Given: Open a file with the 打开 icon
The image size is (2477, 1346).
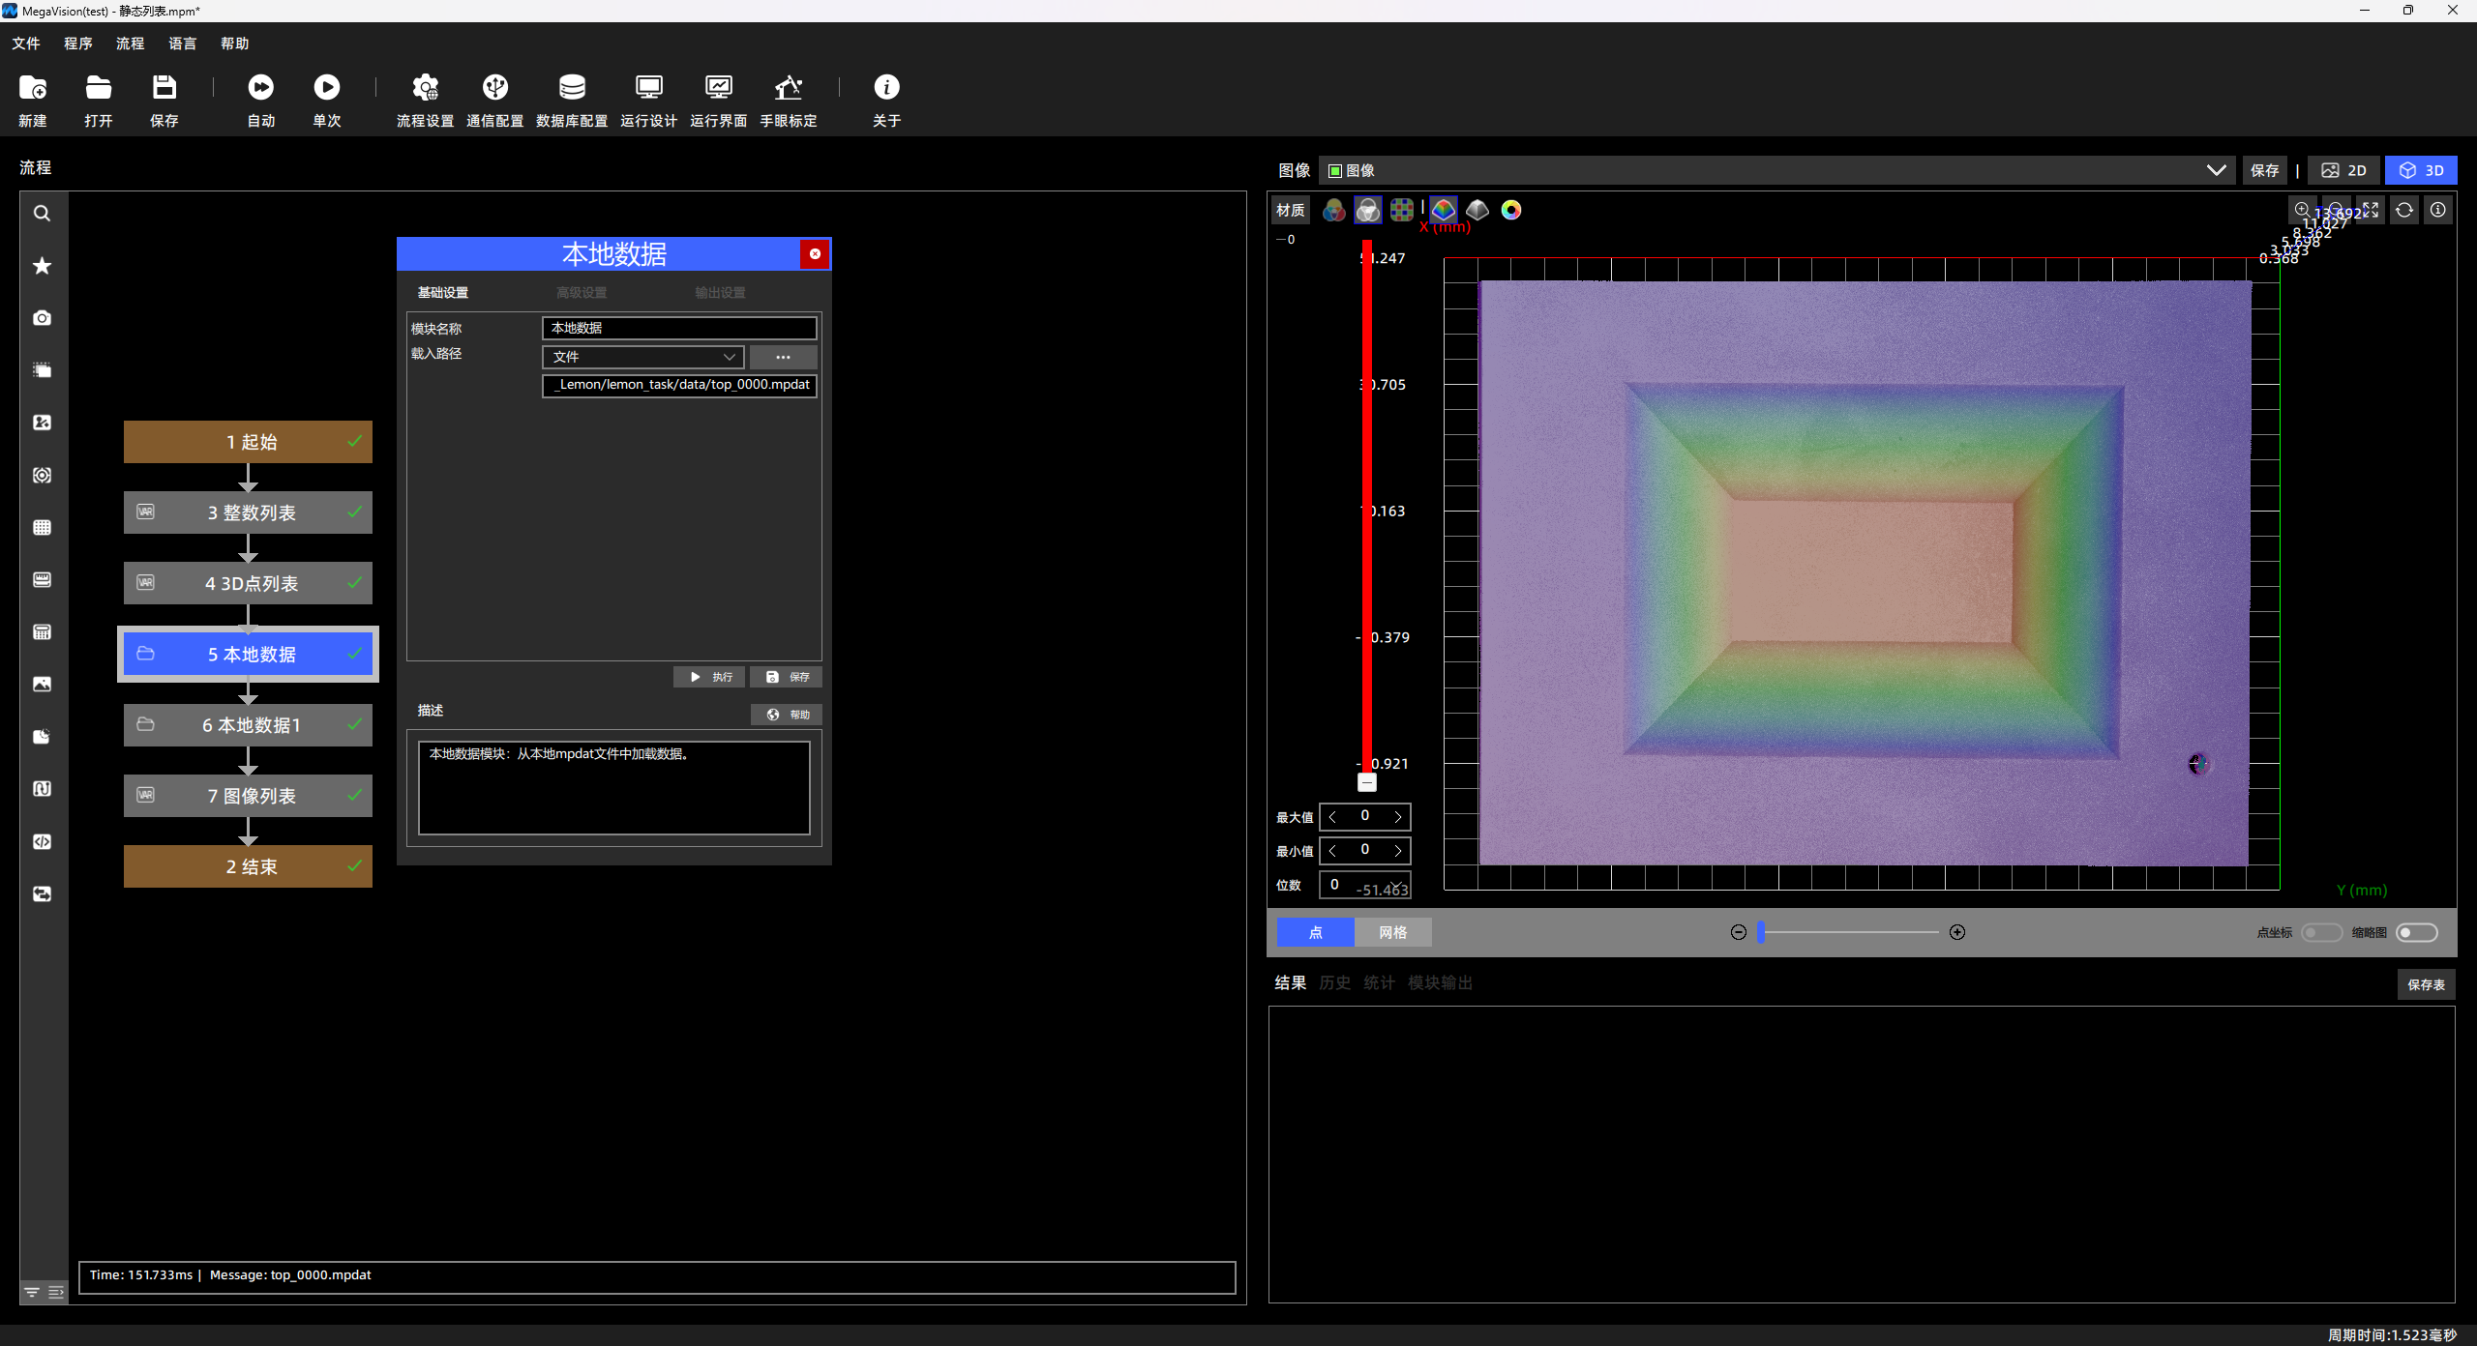Looking at the screenshot, I should [99, 88].
